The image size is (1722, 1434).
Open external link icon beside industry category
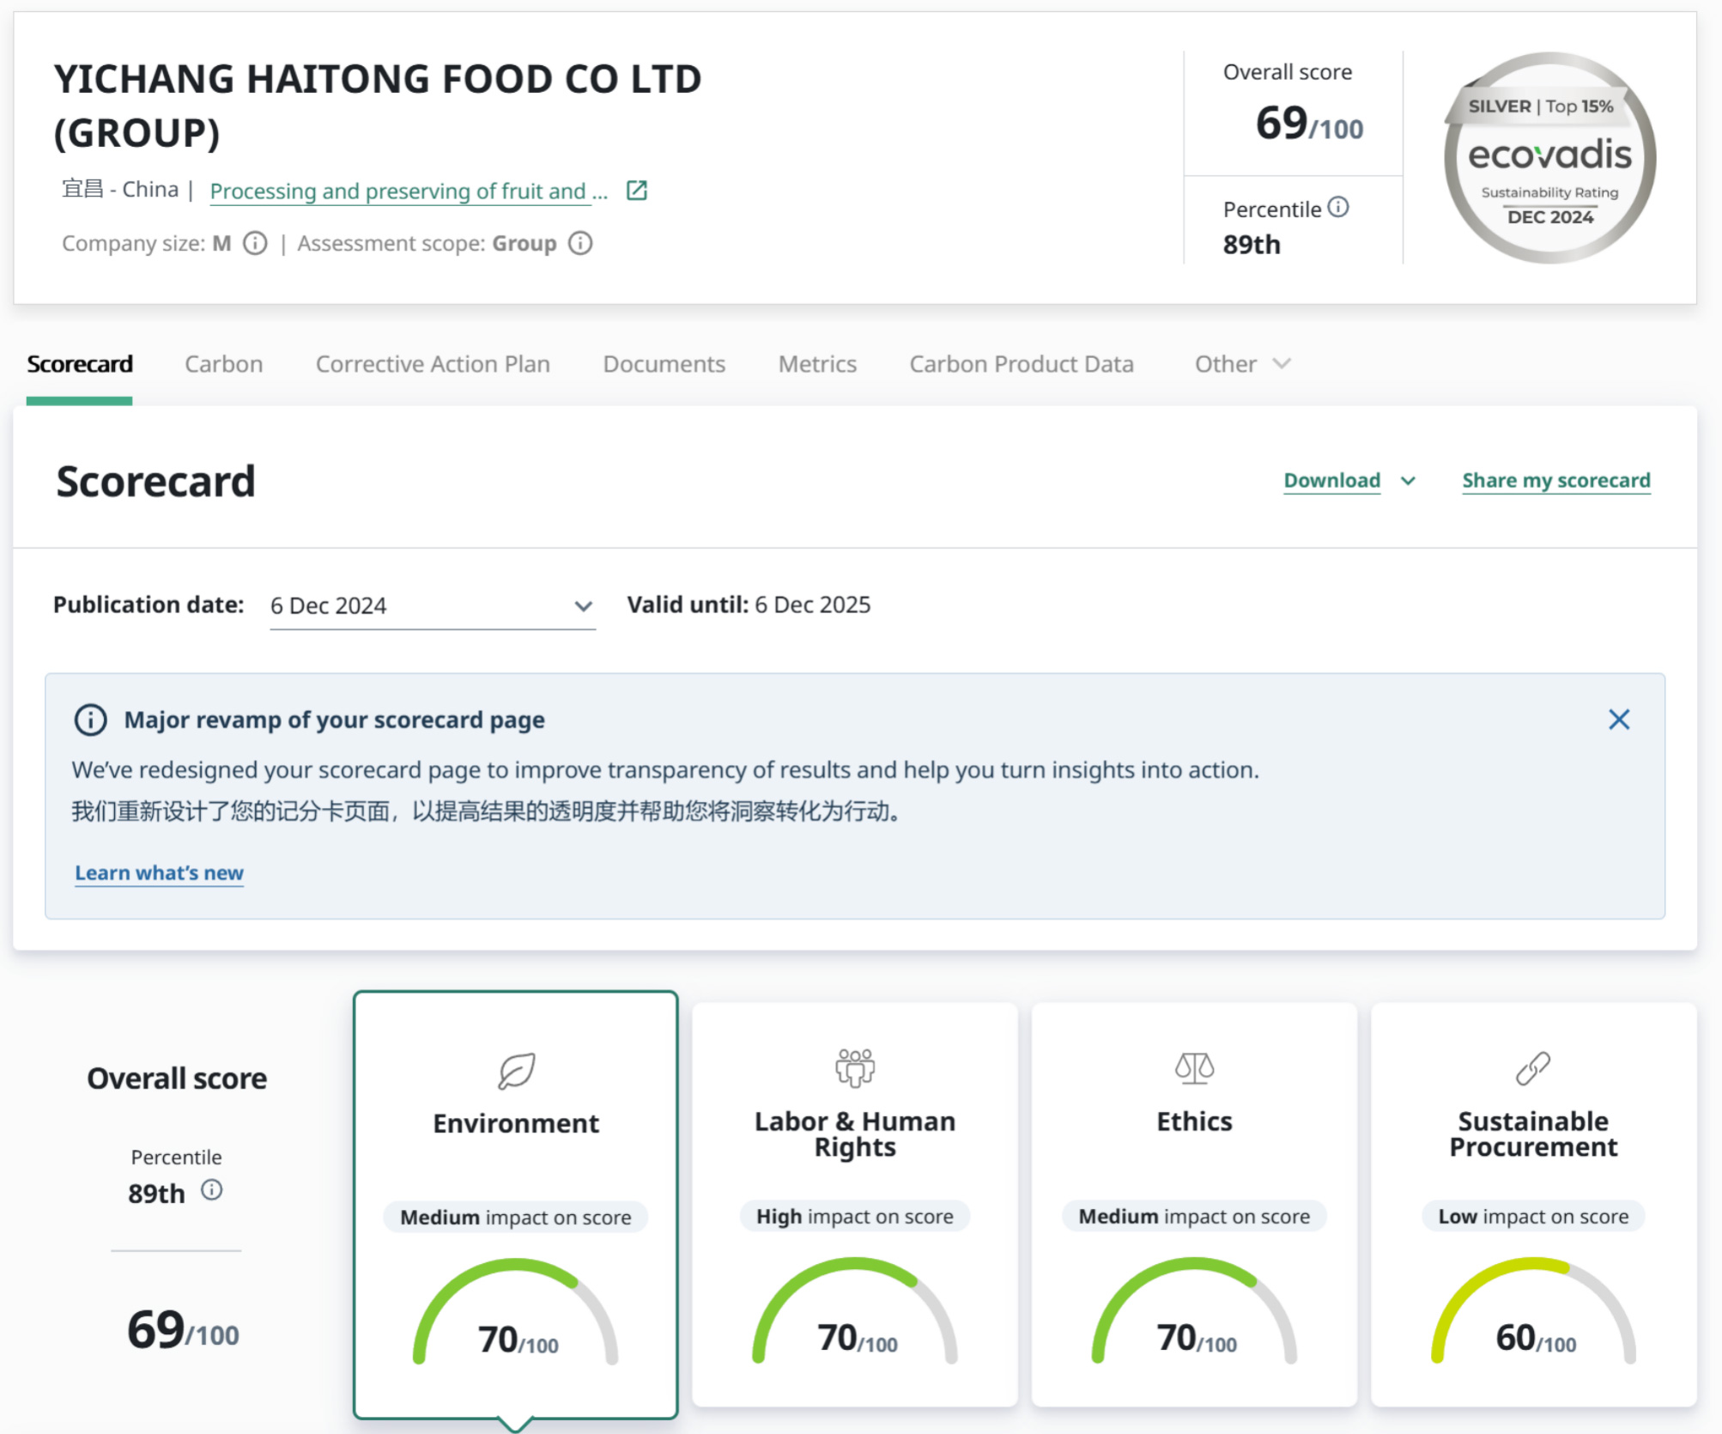click(x=637, y=190)
